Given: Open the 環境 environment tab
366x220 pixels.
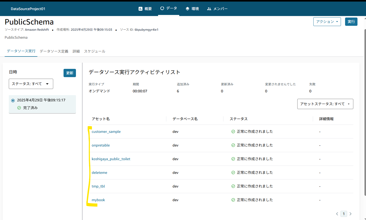Looking at the screenshot, I should tap(192, 9).
